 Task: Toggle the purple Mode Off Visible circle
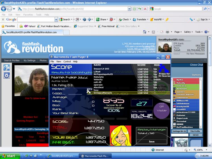coord(161,110)
